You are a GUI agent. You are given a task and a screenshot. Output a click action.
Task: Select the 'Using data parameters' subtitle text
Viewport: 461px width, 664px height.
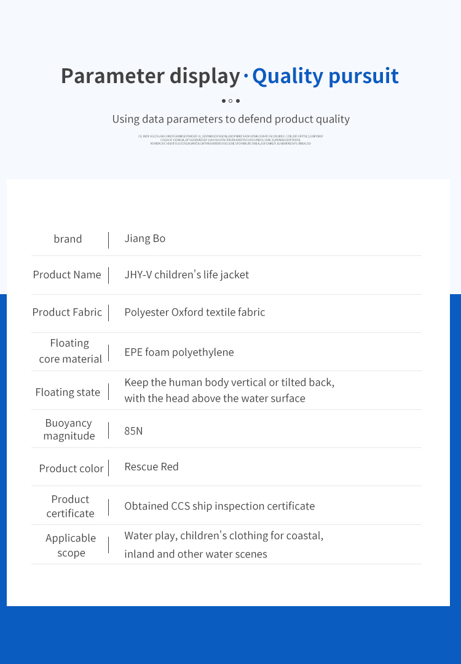(231, 119)
